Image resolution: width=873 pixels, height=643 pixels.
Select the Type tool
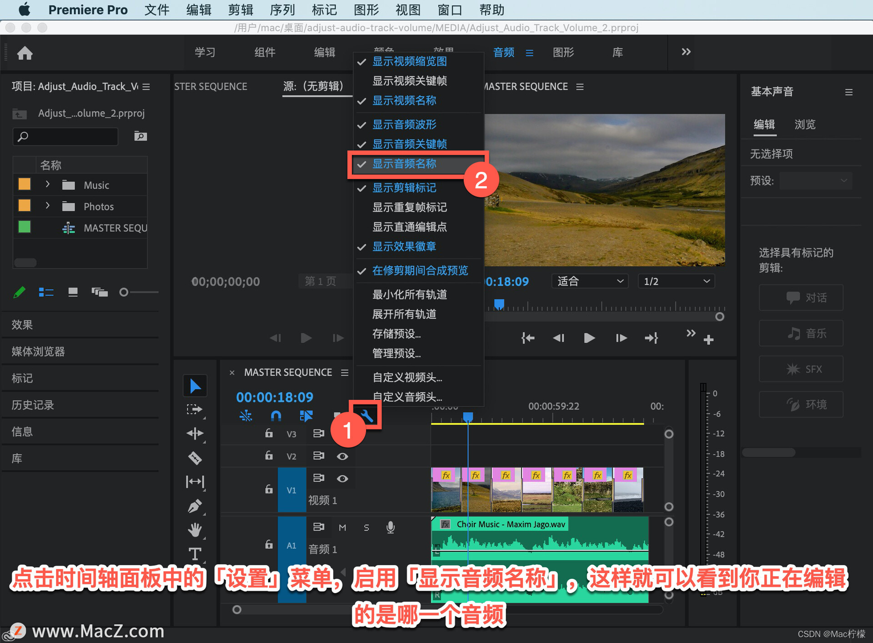point(195,554)
